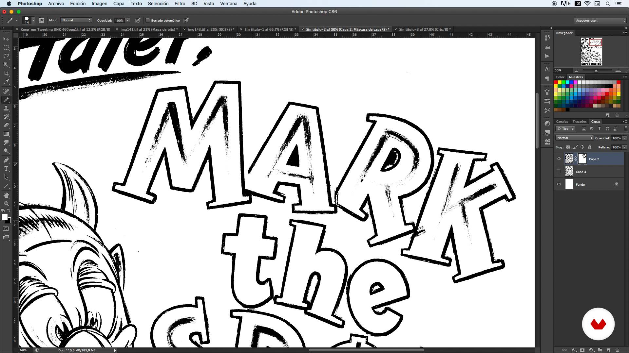This screenshot has width=629, height=353.
Task: Select the Rectangular Marquee tool
Action: tap(6, 48)
